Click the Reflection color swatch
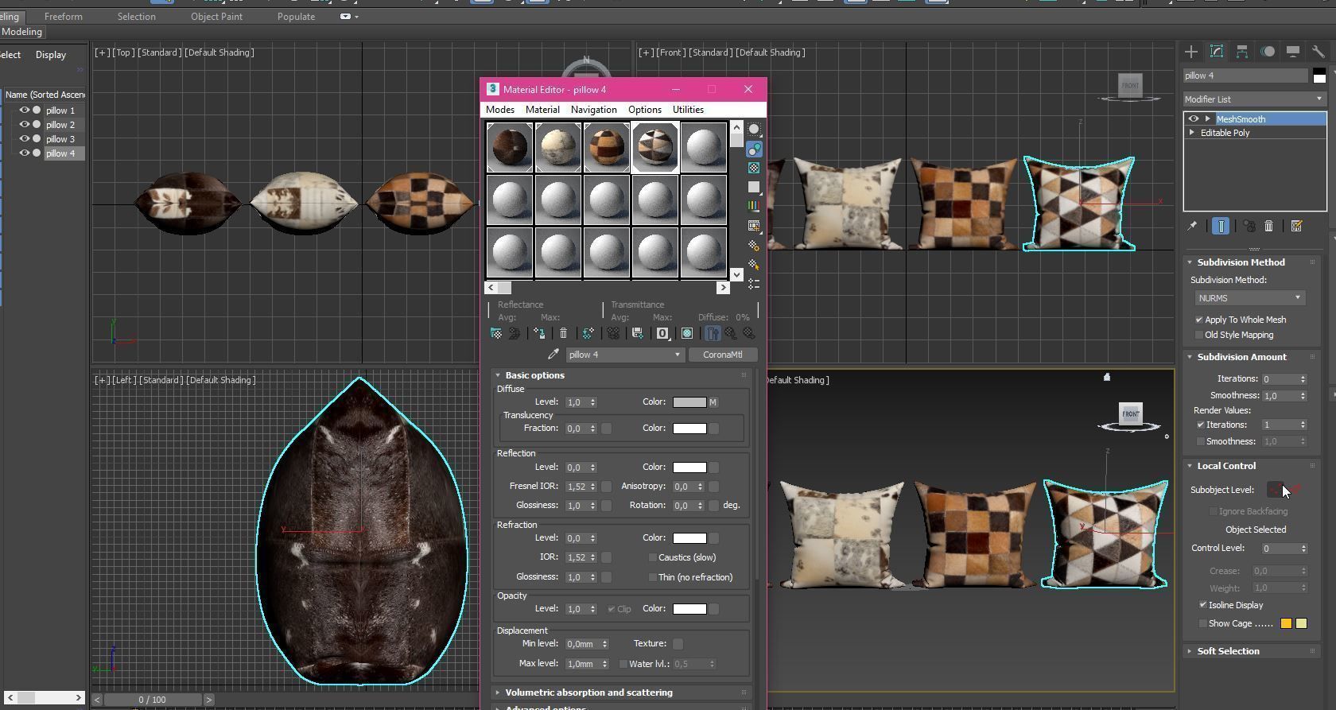The image size is (1336, 710). (x=689, y=468)
